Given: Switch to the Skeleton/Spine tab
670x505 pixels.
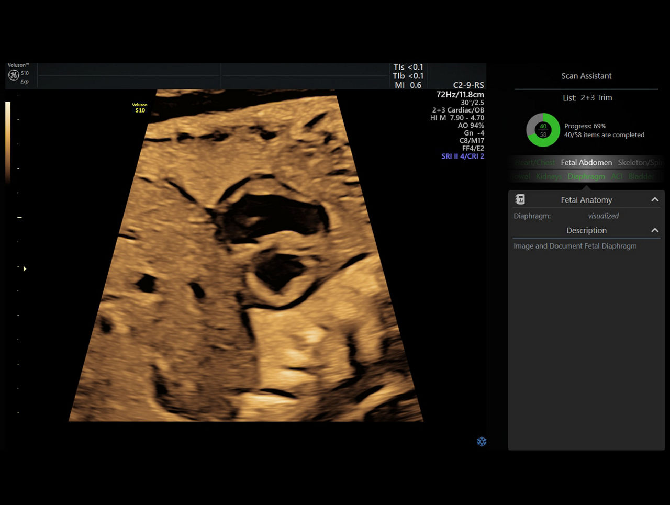Looking at the screenshot, I should (641, 162).
